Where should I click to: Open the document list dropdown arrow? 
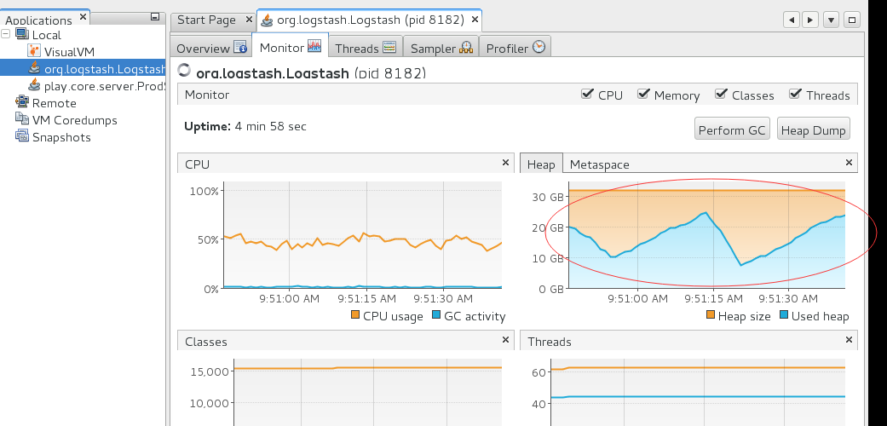[831, 20]
